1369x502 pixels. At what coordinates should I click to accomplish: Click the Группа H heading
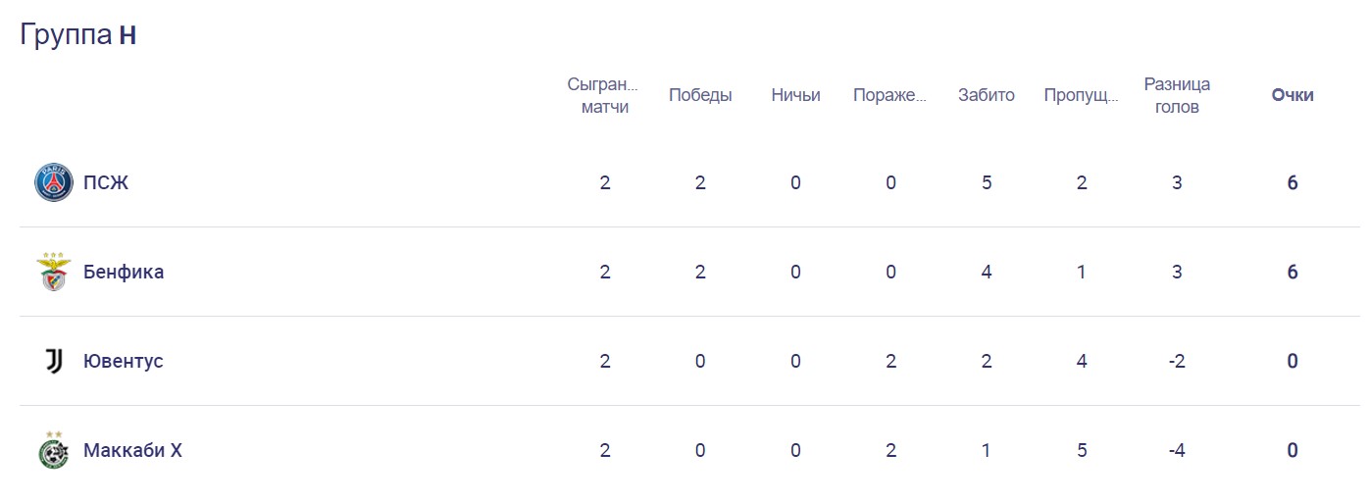point(78,35)
